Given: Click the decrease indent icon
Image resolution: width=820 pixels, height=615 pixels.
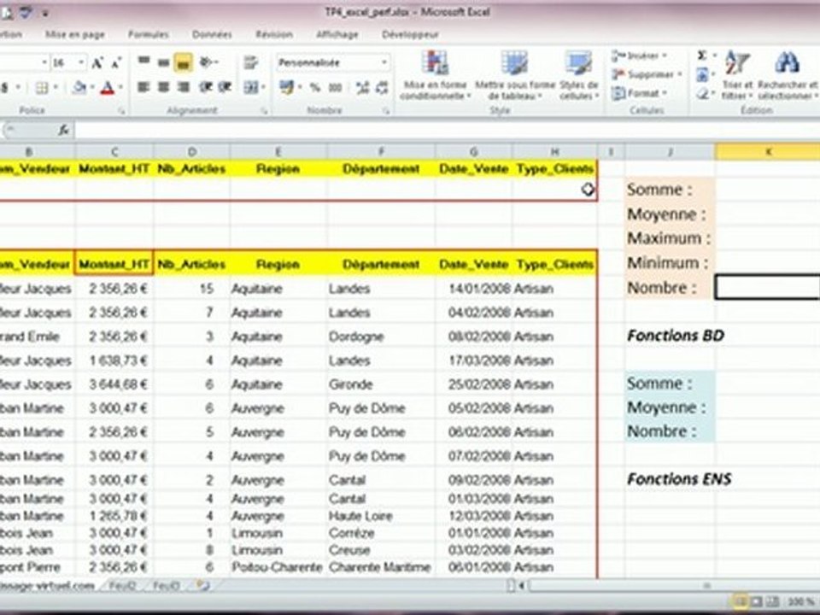Looking at the screenshot, I should tap(206, 87).
